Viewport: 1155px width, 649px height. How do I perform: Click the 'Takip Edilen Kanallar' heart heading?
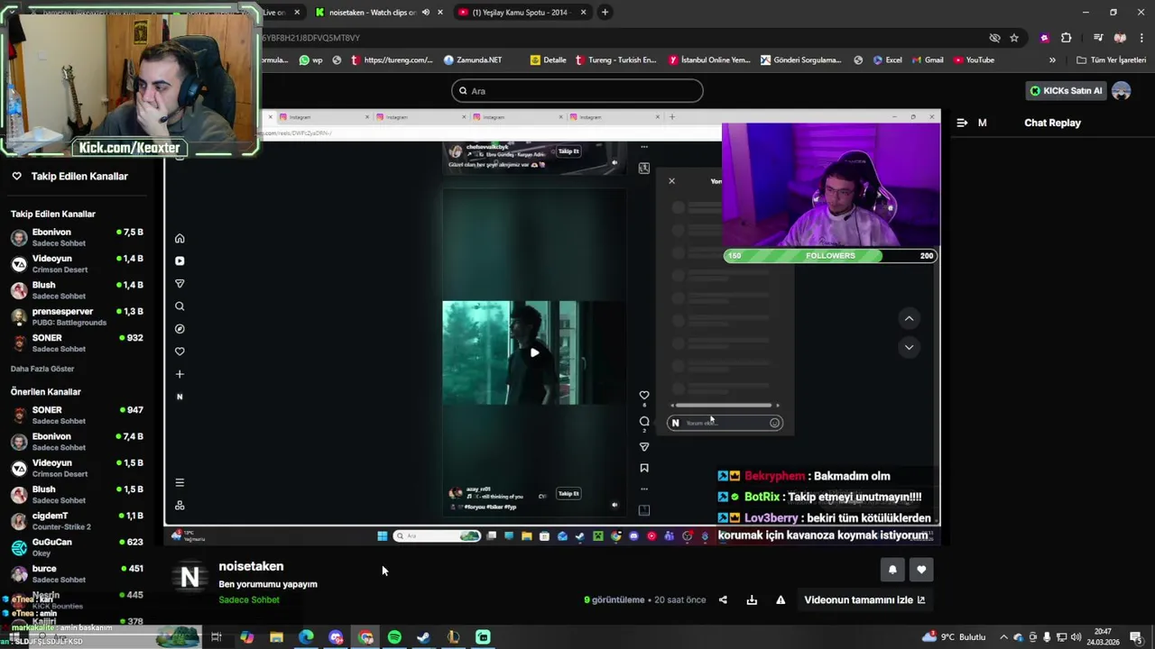point(69,176)
